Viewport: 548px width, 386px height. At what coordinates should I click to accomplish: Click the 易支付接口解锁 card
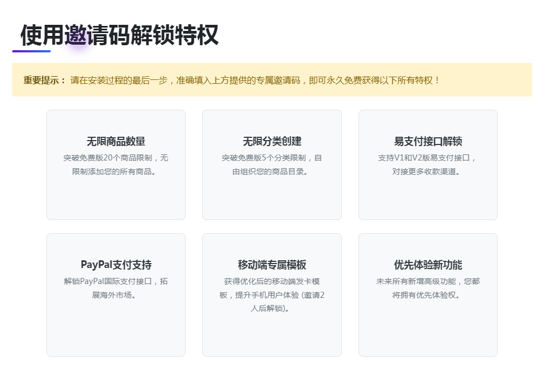coord(428,164)
